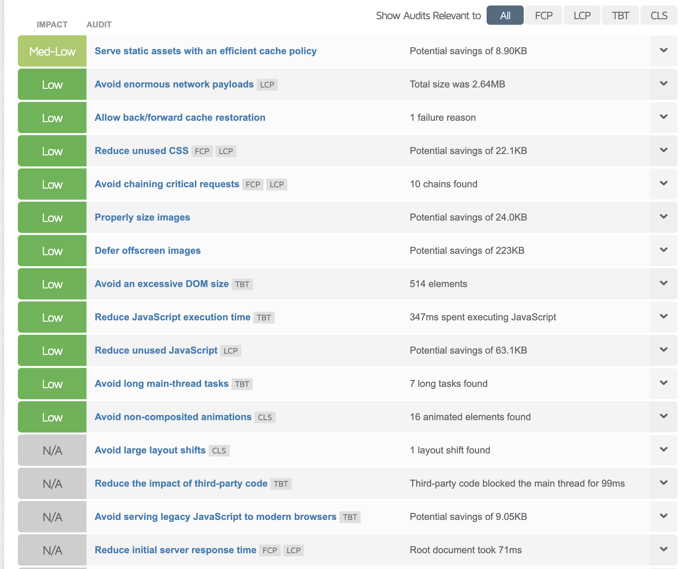The image size is (685, 569).
Task: Open Reduce JavaScript execution time link
Action: [x=172, y=317]
